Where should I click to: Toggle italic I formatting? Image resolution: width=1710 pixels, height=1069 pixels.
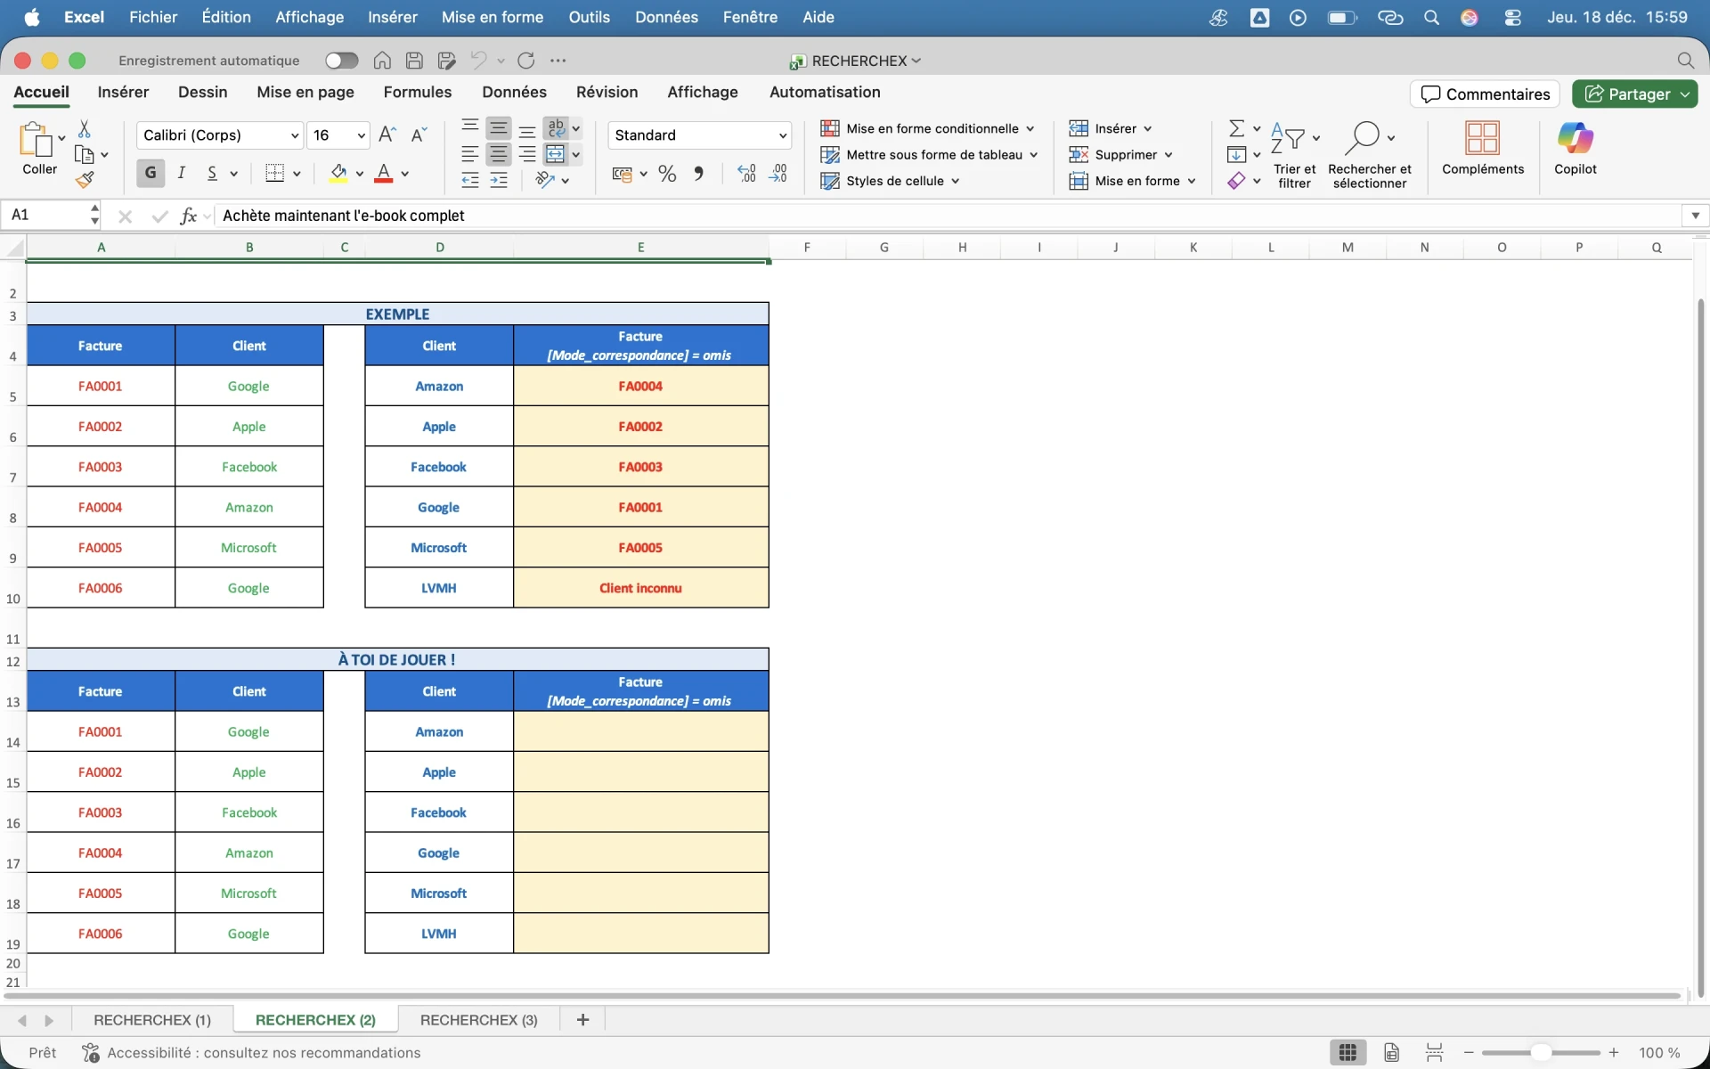(181, 173)
